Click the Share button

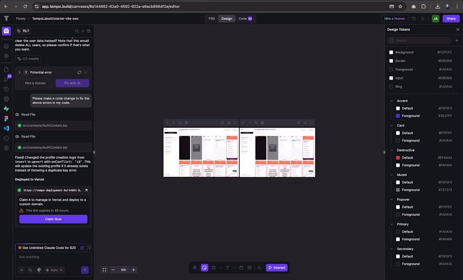[451, 19]
